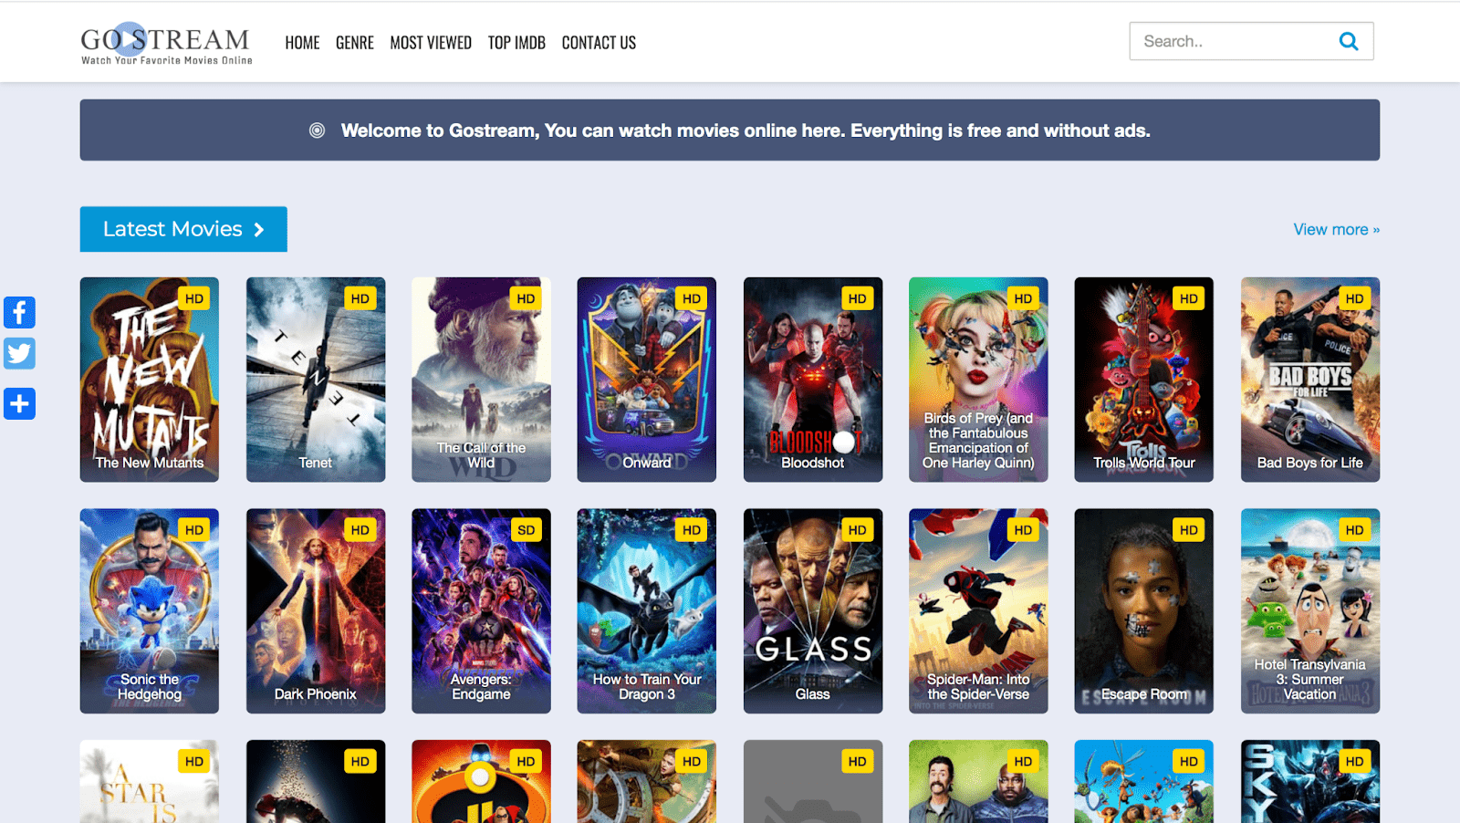Screen dimensions: 1460x823
Task: Open the A Star Is Born poster
Action: [x=150, y=782]
